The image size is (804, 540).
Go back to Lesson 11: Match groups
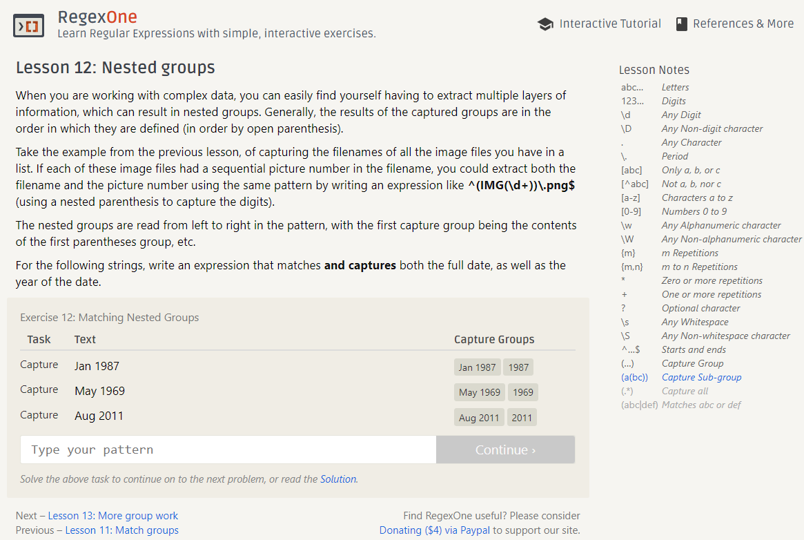tap(122, 530)
